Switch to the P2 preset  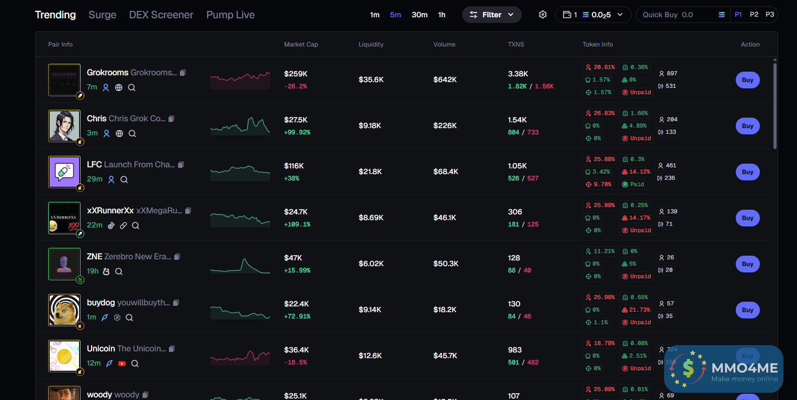(754, 15)
